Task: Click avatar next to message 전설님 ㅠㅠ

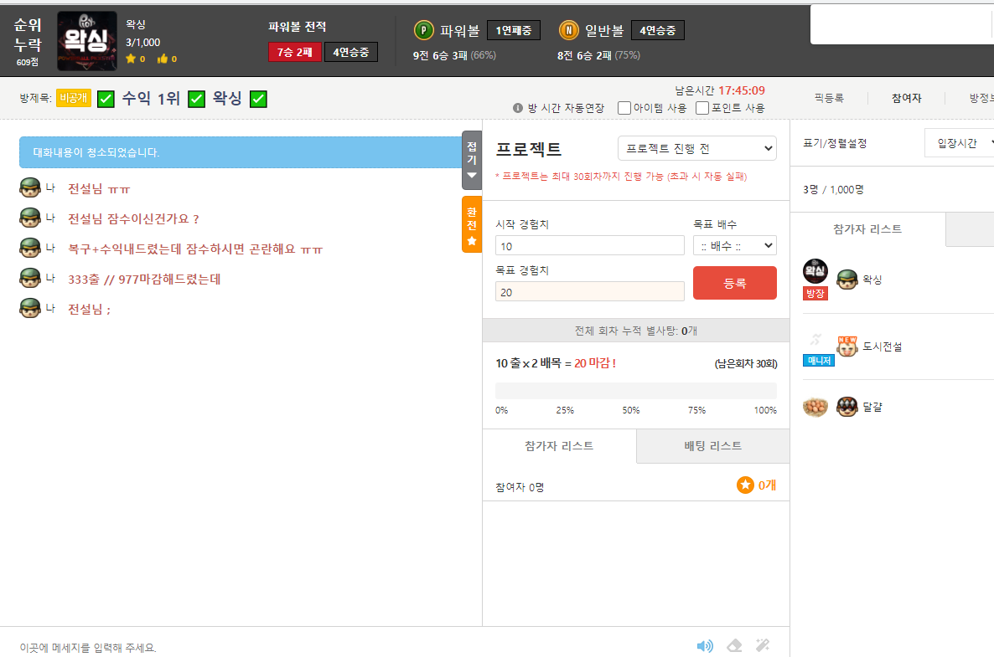Action: [x=30, y=188]
